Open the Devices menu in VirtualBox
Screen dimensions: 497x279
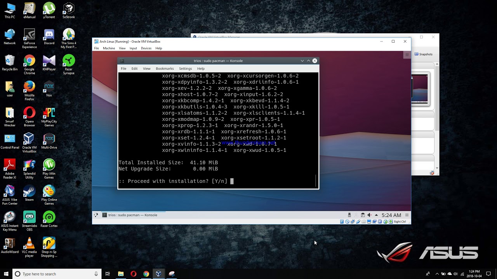pos(146,48)
